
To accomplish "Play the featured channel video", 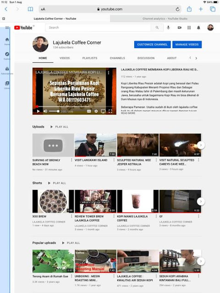I will tap(38, 111).
